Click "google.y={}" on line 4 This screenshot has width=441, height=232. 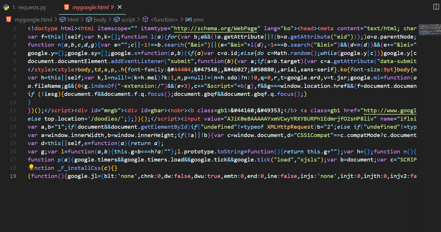(46, 53)
